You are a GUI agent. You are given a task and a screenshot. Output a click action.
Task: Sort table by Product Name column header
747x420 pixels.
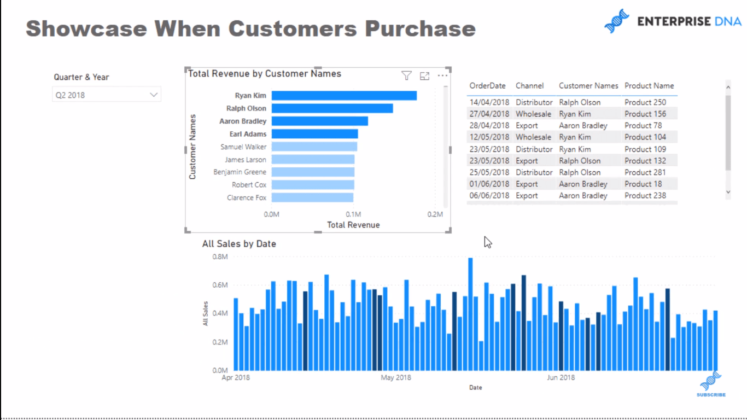coord(649,86)
